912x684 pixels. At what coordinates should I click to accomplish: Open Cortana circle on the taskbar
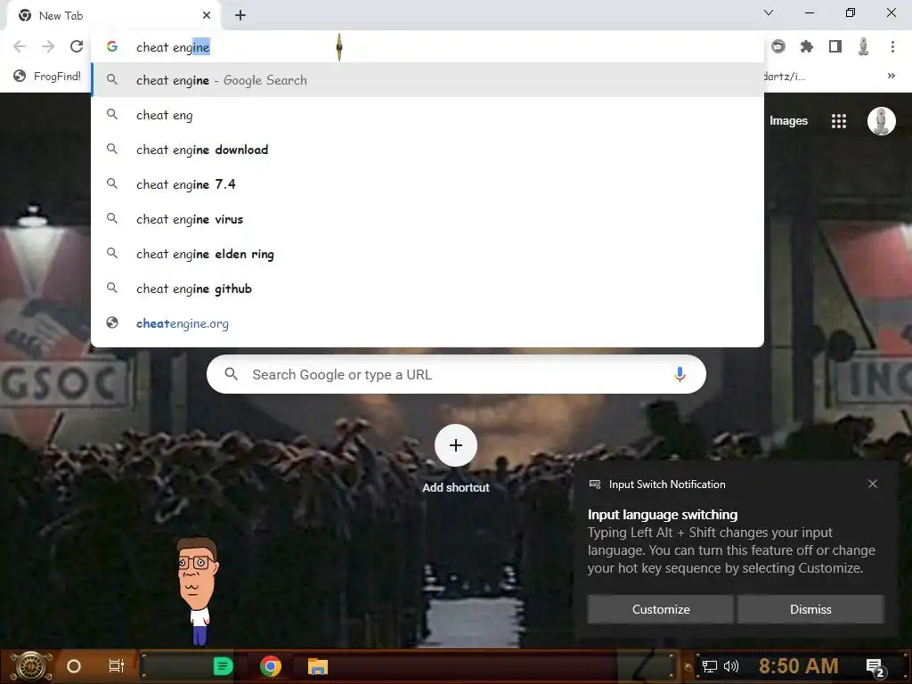tap(74, 666)
